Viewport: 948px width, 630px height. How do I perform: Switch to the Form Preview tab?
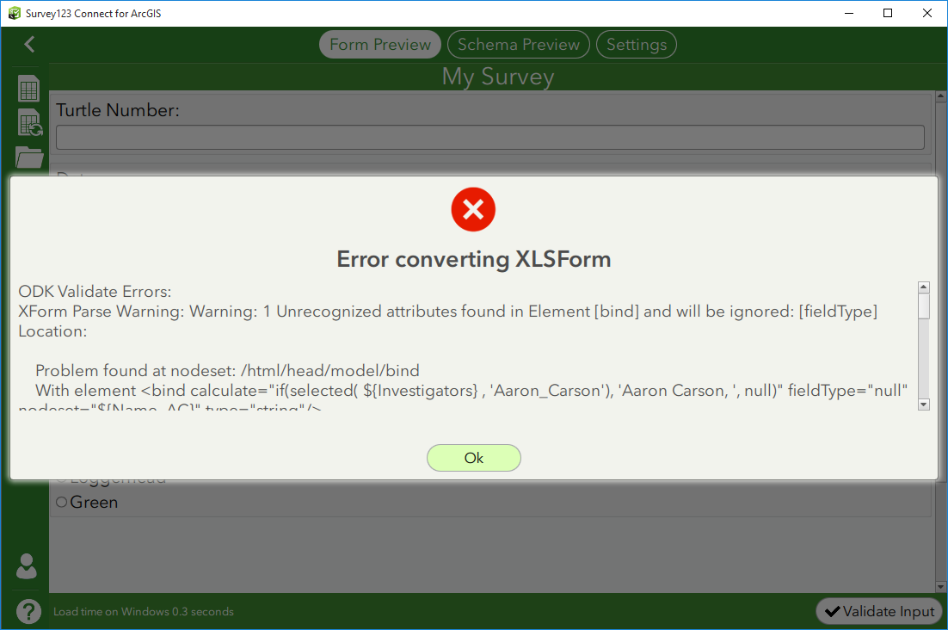(380, 45)
